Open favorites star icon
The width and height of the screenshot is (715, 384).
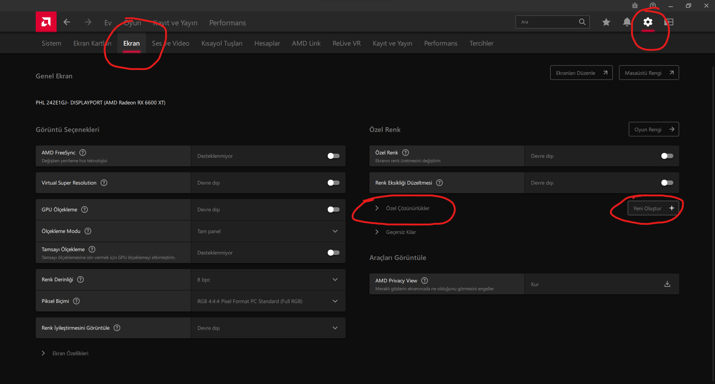pyautogui.click(x=606, y=22)
